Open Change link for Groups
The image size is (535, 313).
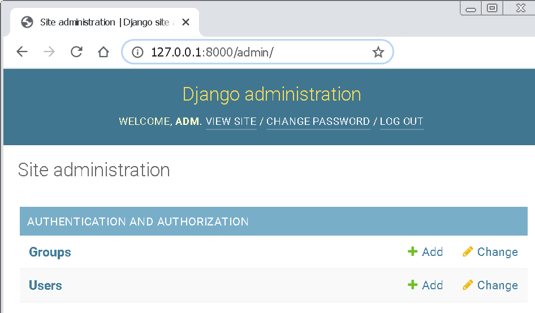(498, 252)
